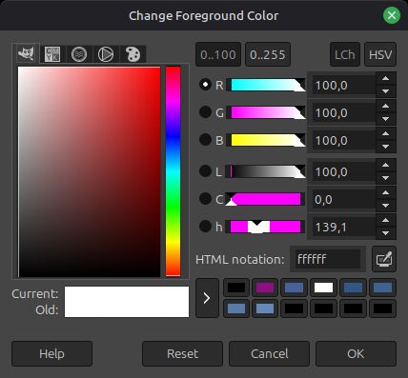Click the R cyan gradient slider
Viewport: 408px width, 378px height.
(x=265, y=85)
